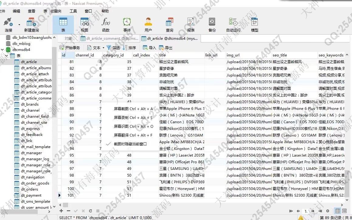Switch to the dt_article_comment tab
352x220 pixels.
point(109,39)
